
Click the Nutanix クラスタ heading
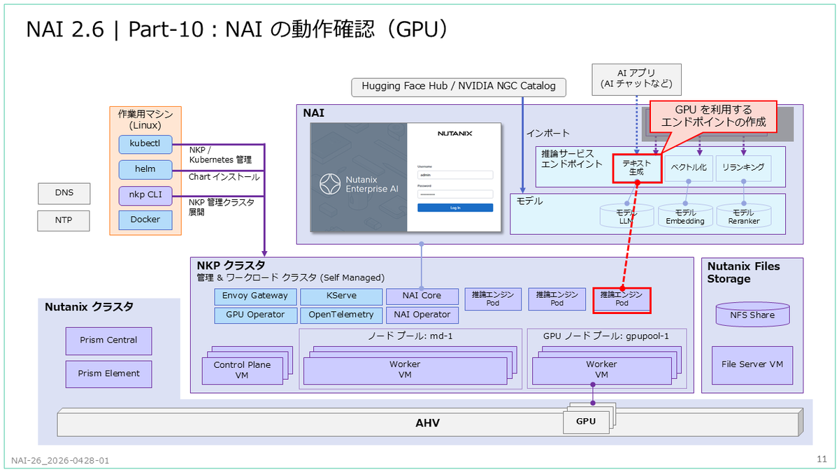[89, 307]
